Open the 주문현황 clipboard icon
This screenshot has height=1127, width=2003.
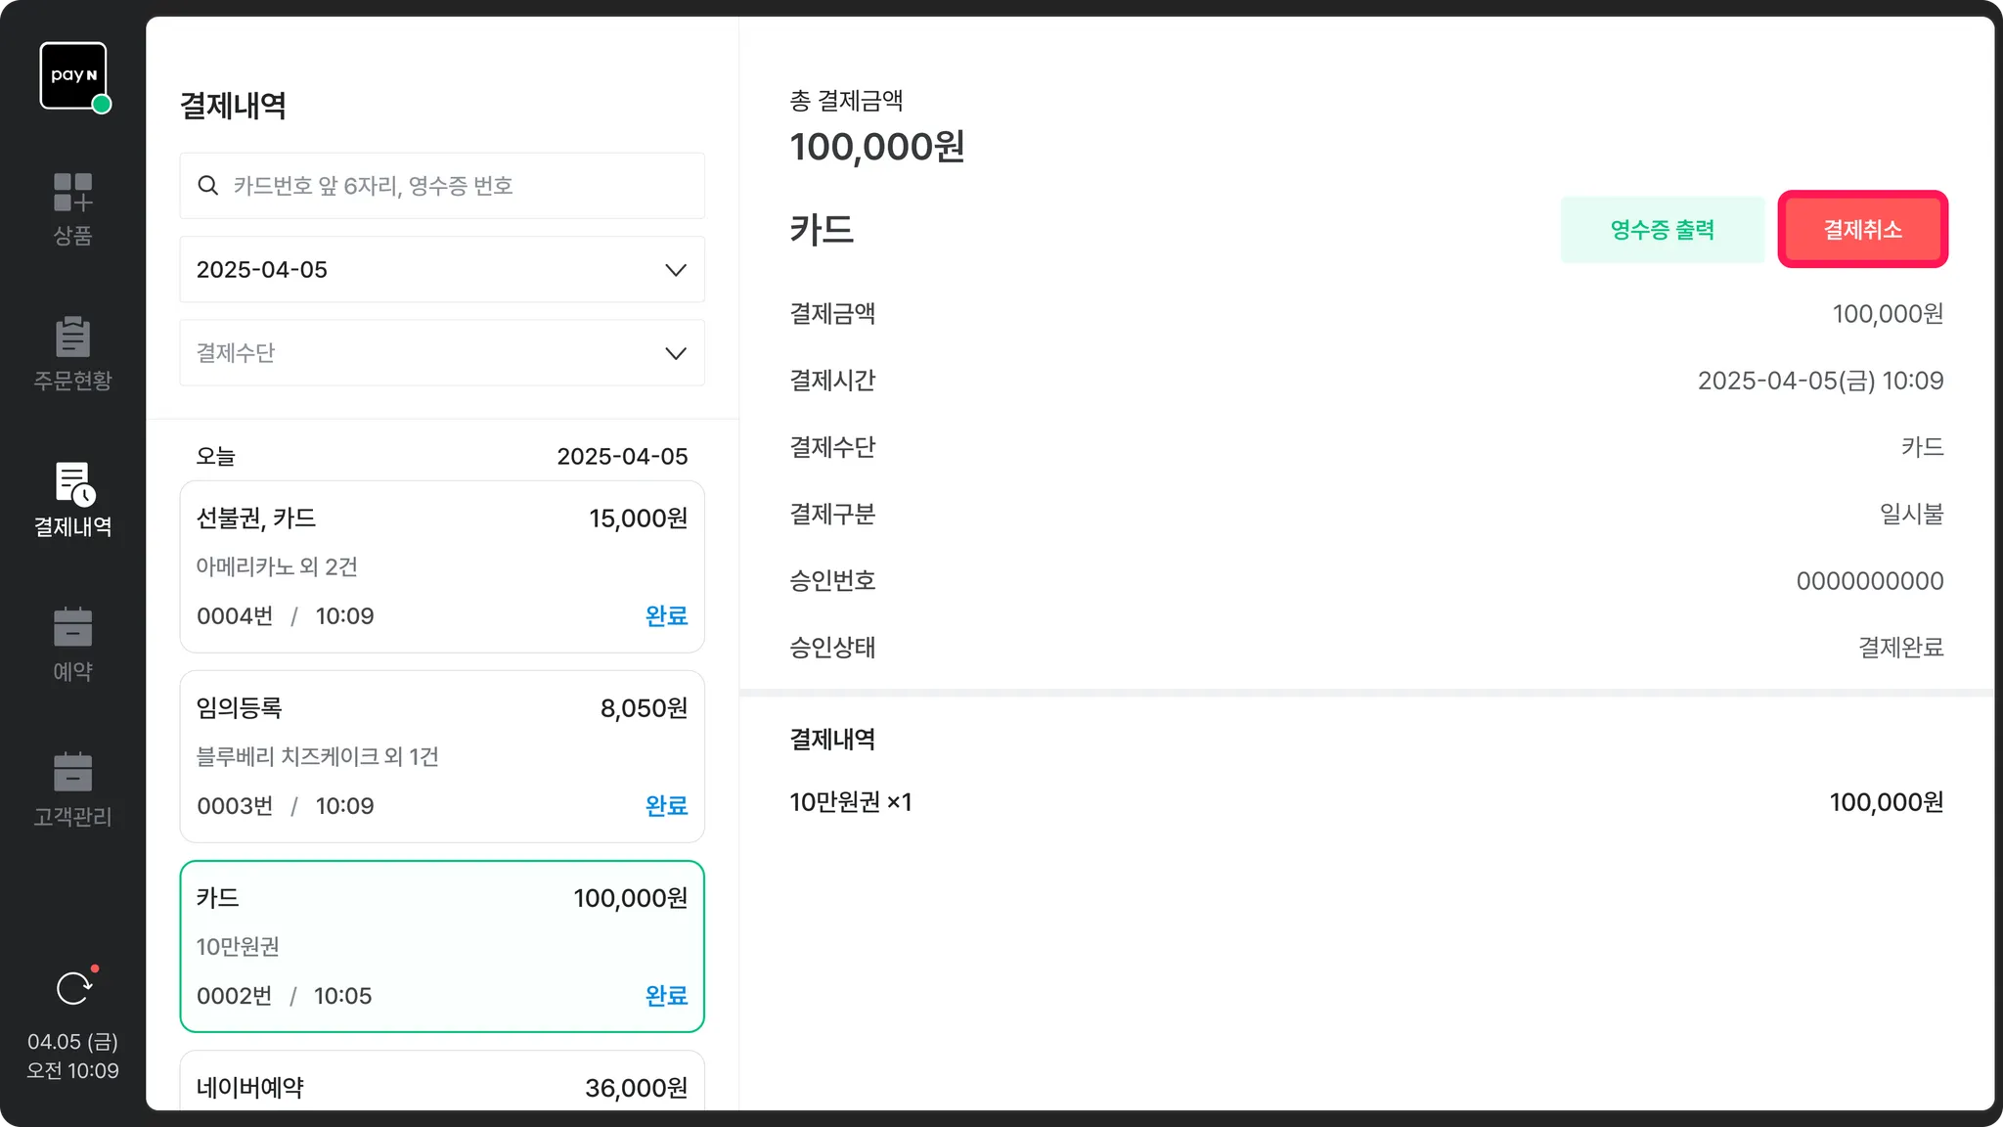pyautogui.click(x=72, y=337)
